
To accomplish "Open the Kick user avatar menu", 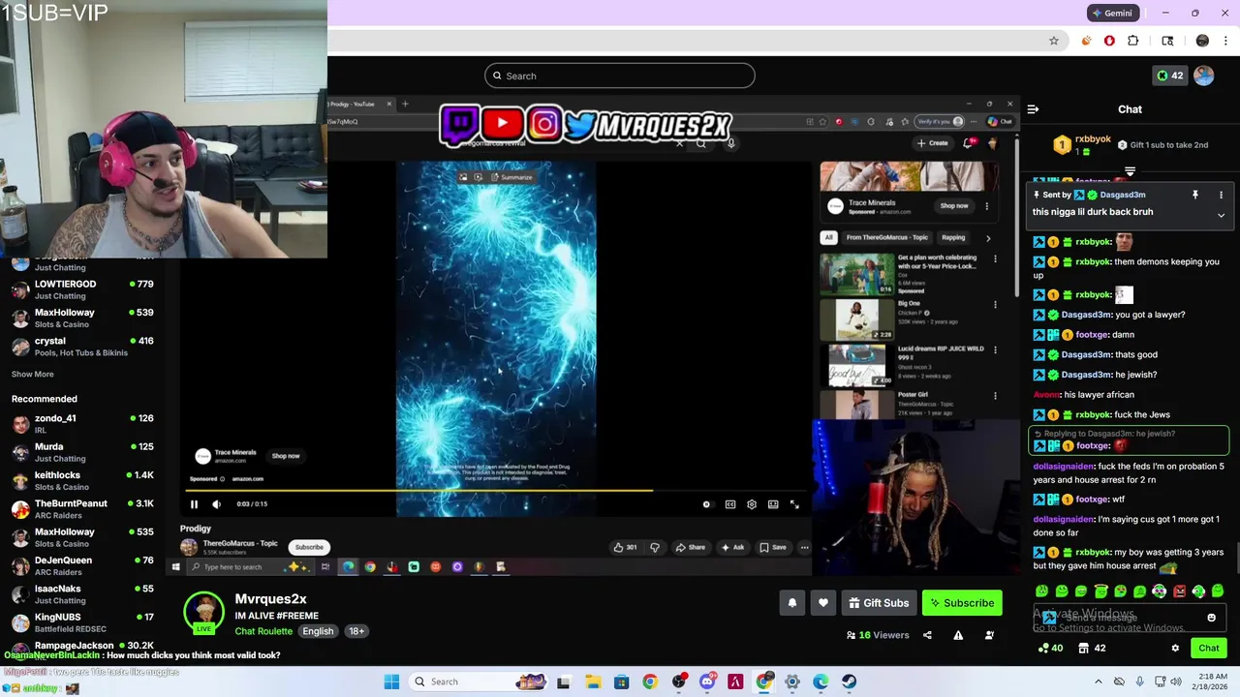I will (1204, 76).
